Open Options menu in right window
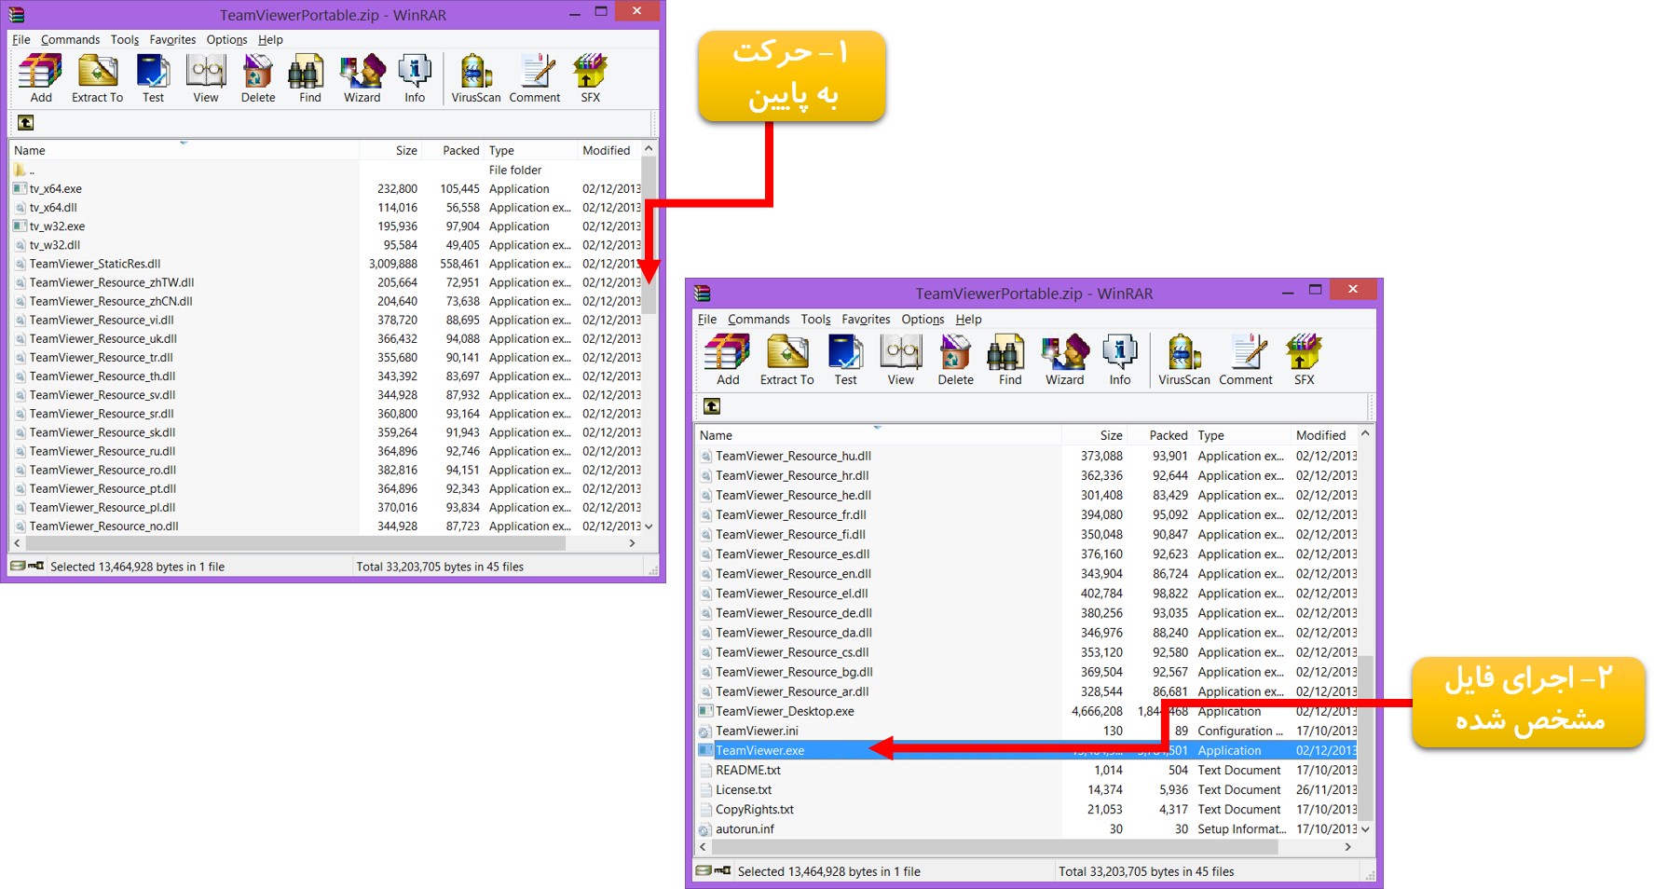 (923, 320)
